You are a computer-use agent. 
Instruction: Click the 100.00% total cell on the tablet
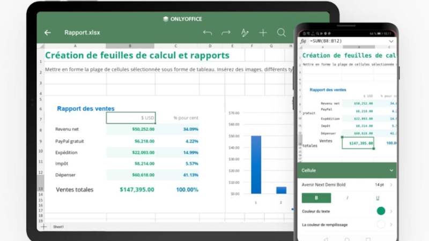[187, 190]
